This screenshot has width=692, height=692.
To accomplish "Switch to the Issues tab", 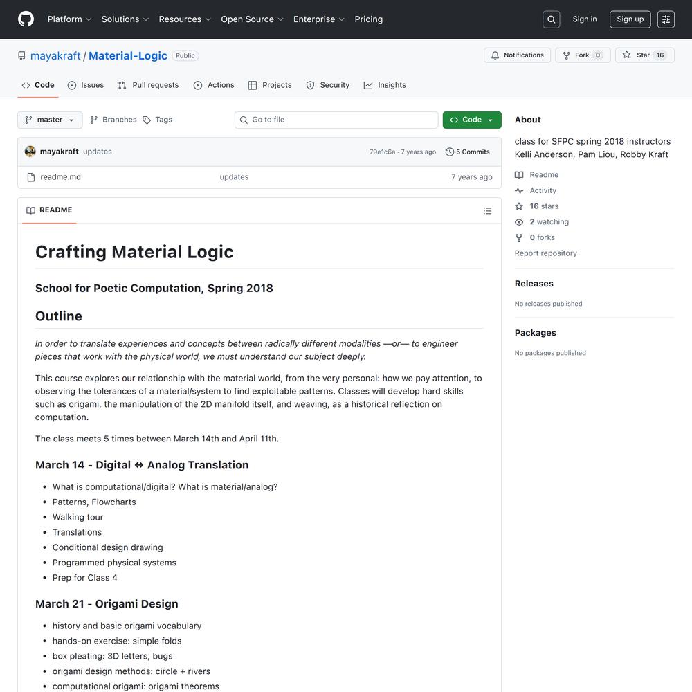I will 86,85.
